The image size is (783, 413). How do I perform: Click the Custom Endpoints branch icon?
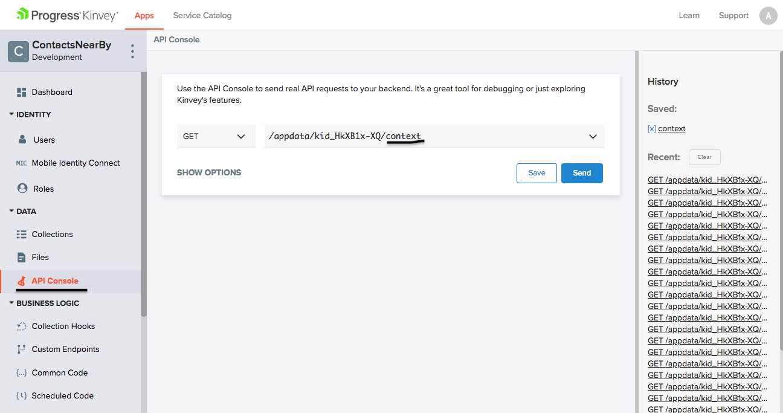pos(22,349)
